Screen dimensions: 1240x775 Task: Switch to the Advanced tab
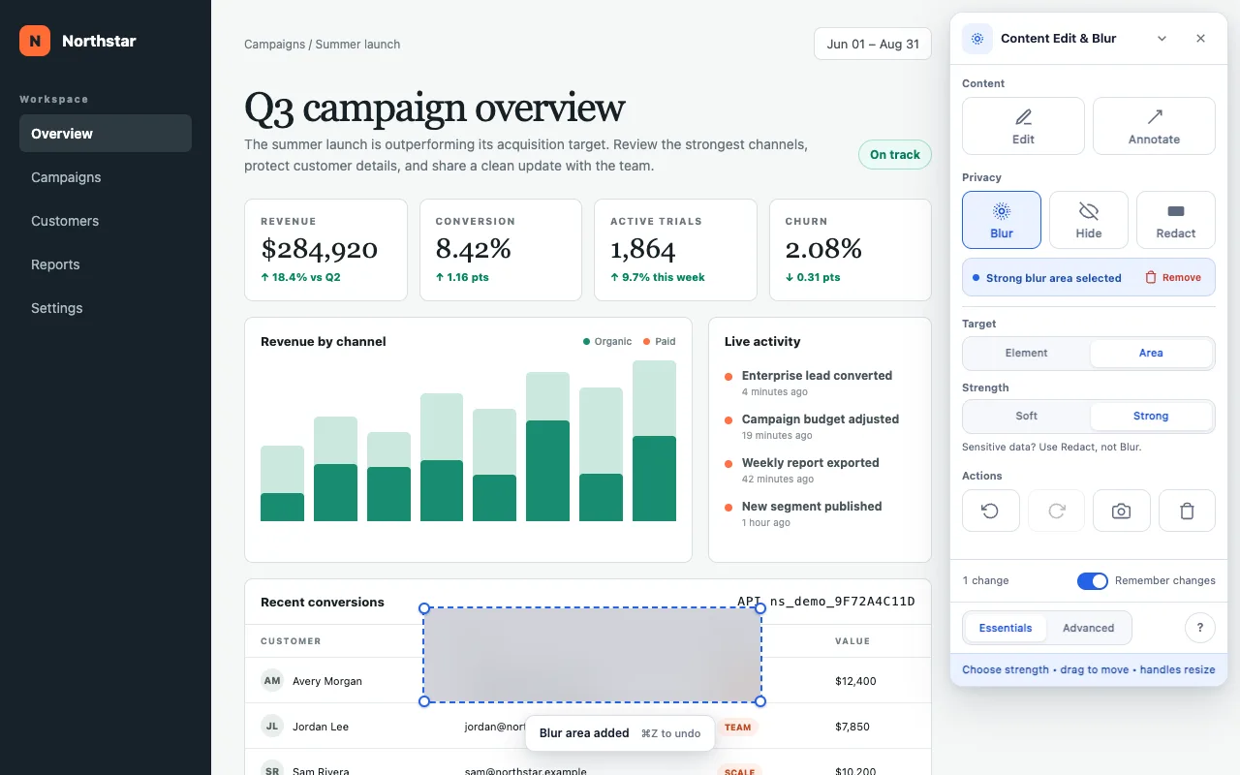click(1089, 628)
